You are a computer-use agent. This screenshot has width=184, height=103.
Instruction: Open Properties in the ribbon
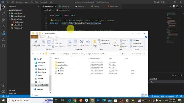tap(115, 43)
